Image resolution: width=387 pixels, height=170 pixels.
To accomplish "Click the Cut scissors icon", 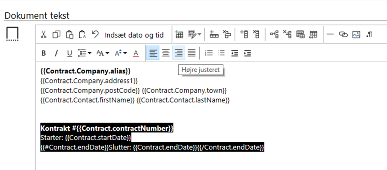I will click(x=43, y=35).
